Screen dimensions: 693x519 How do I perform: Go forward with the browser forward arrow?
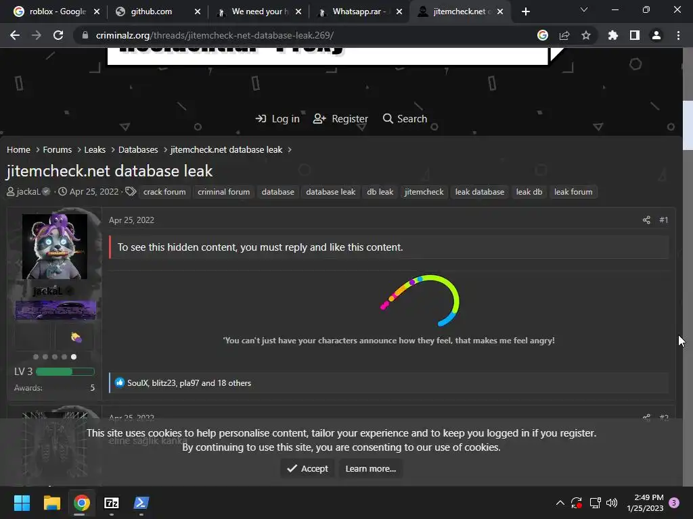tap(37, 35)
